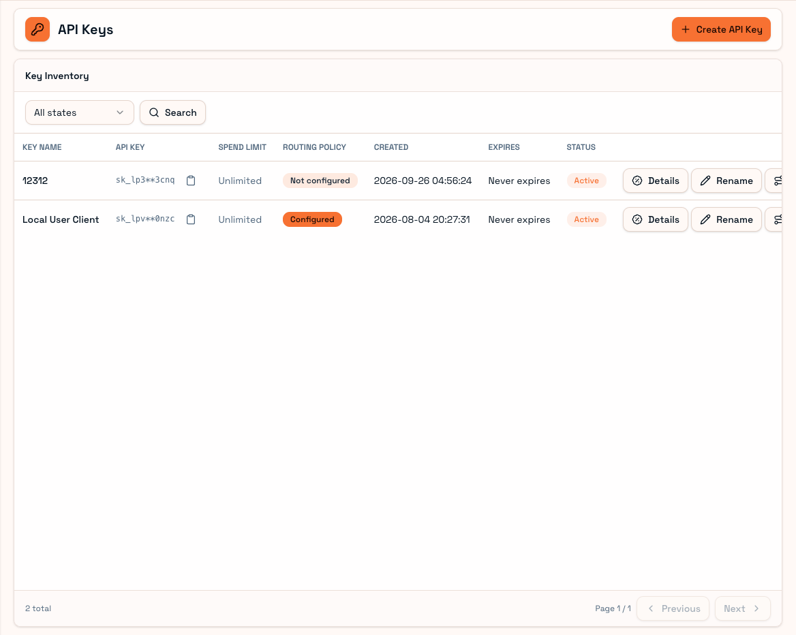
Task: Click the API KEY column header
Action: [x=130, y=147]
